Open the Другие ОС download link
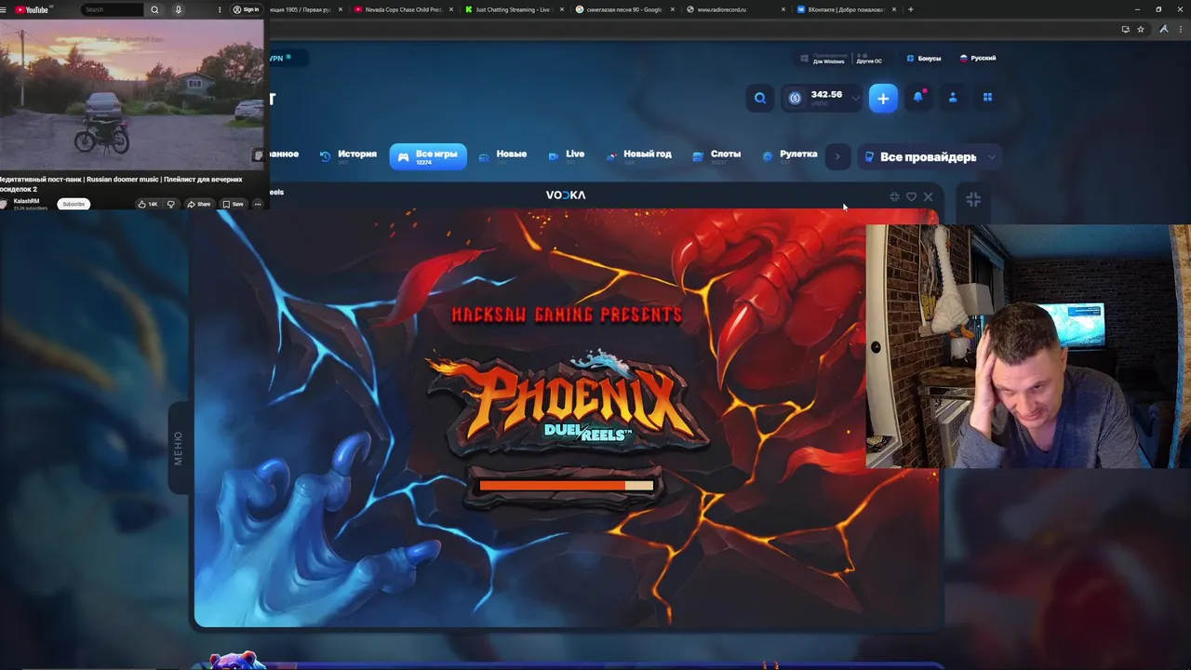Viewport: 1191px width, 670px height. pos(868,59)
